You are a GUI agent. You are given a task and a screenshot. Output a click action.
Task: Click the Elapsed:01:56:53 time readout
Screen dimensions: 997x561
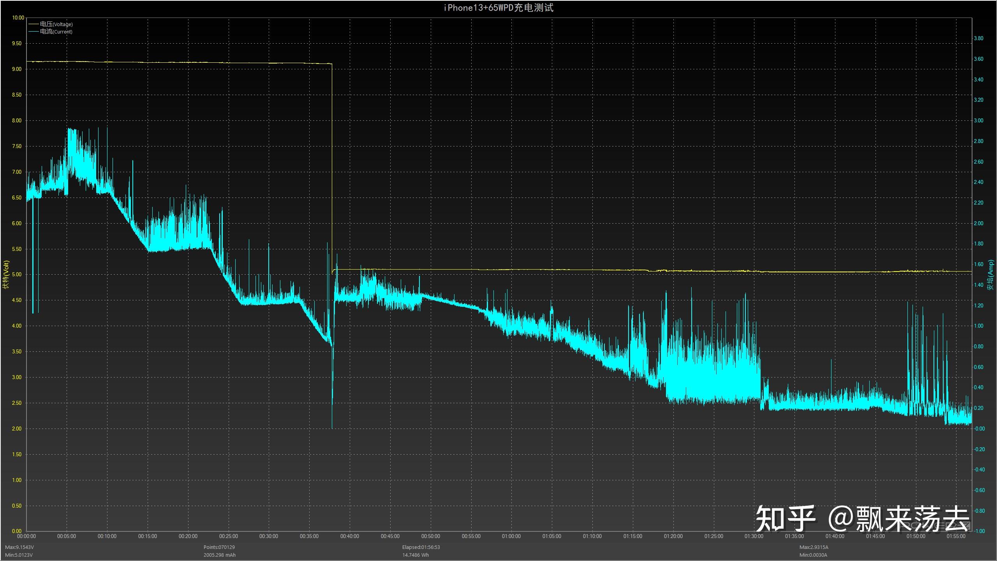point(421,547)
